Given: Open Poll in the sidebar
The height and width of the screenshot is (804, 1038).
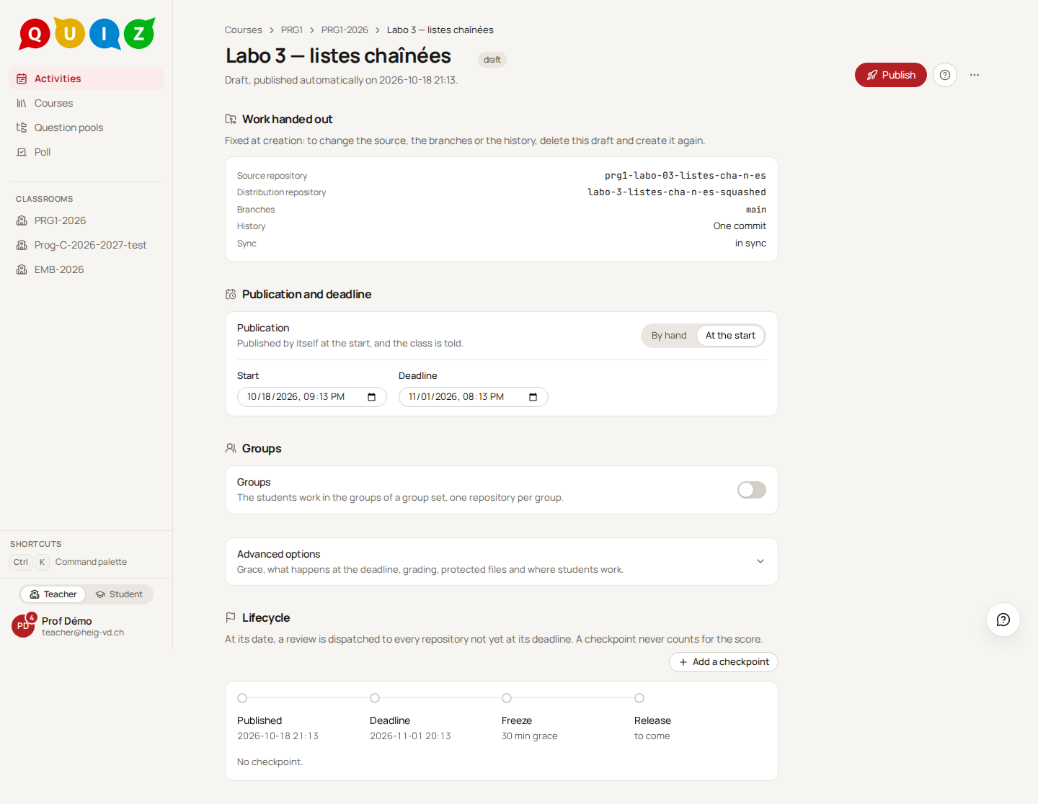Looking at the screenshot, I should (x=86, y=152).
